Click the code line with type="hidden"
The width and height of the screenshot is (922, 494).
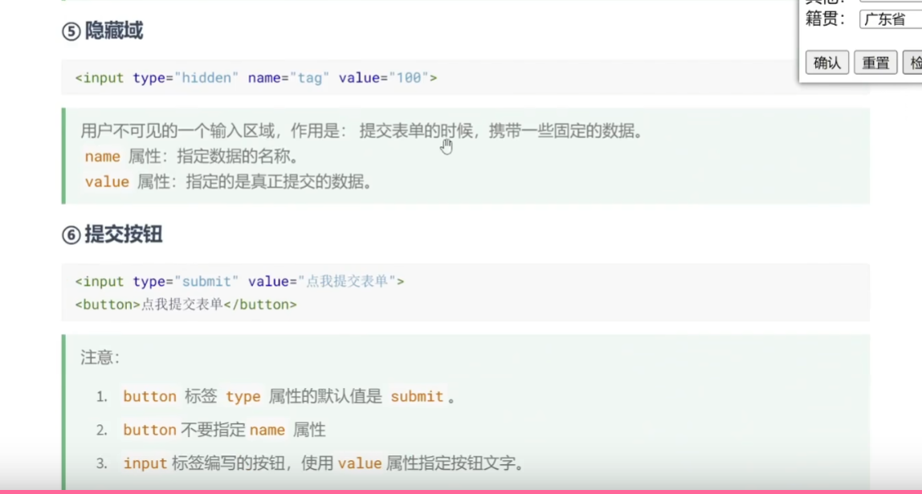click(x=256, y=78)
